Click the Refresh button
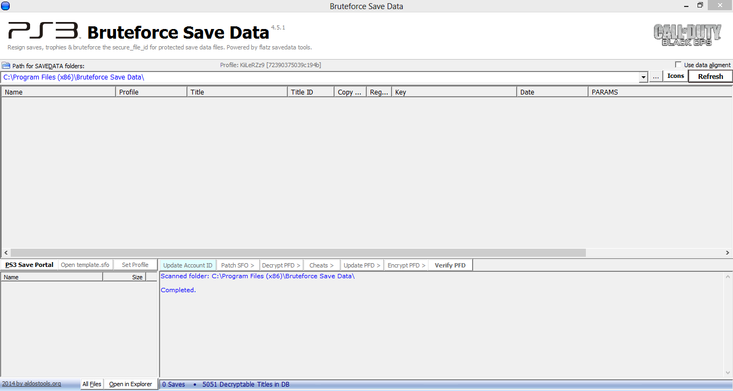Viewport: 733px width, 391px height. click(710, 76)
